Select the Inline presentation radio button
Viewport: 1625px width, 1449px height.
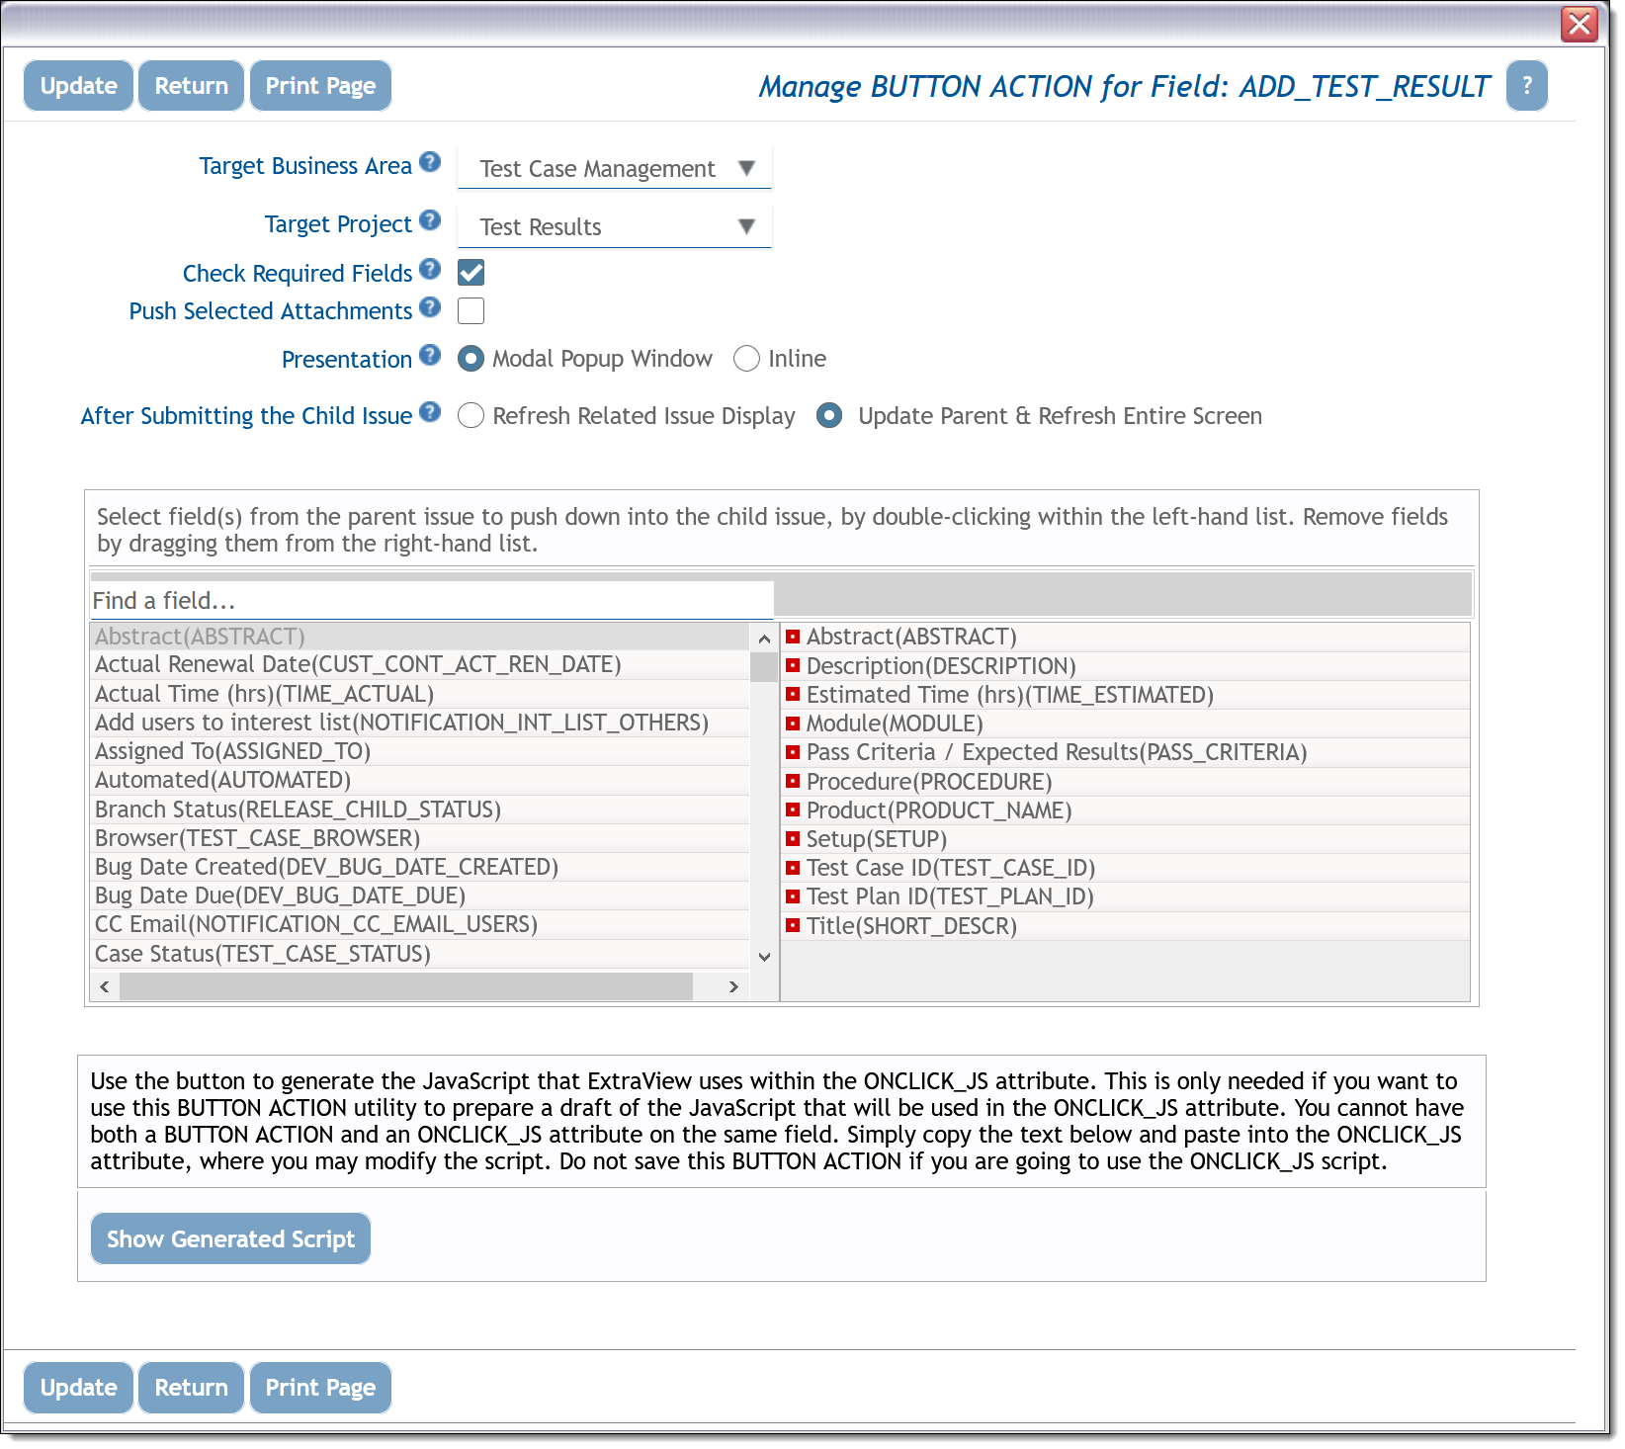tap(747, 359)
